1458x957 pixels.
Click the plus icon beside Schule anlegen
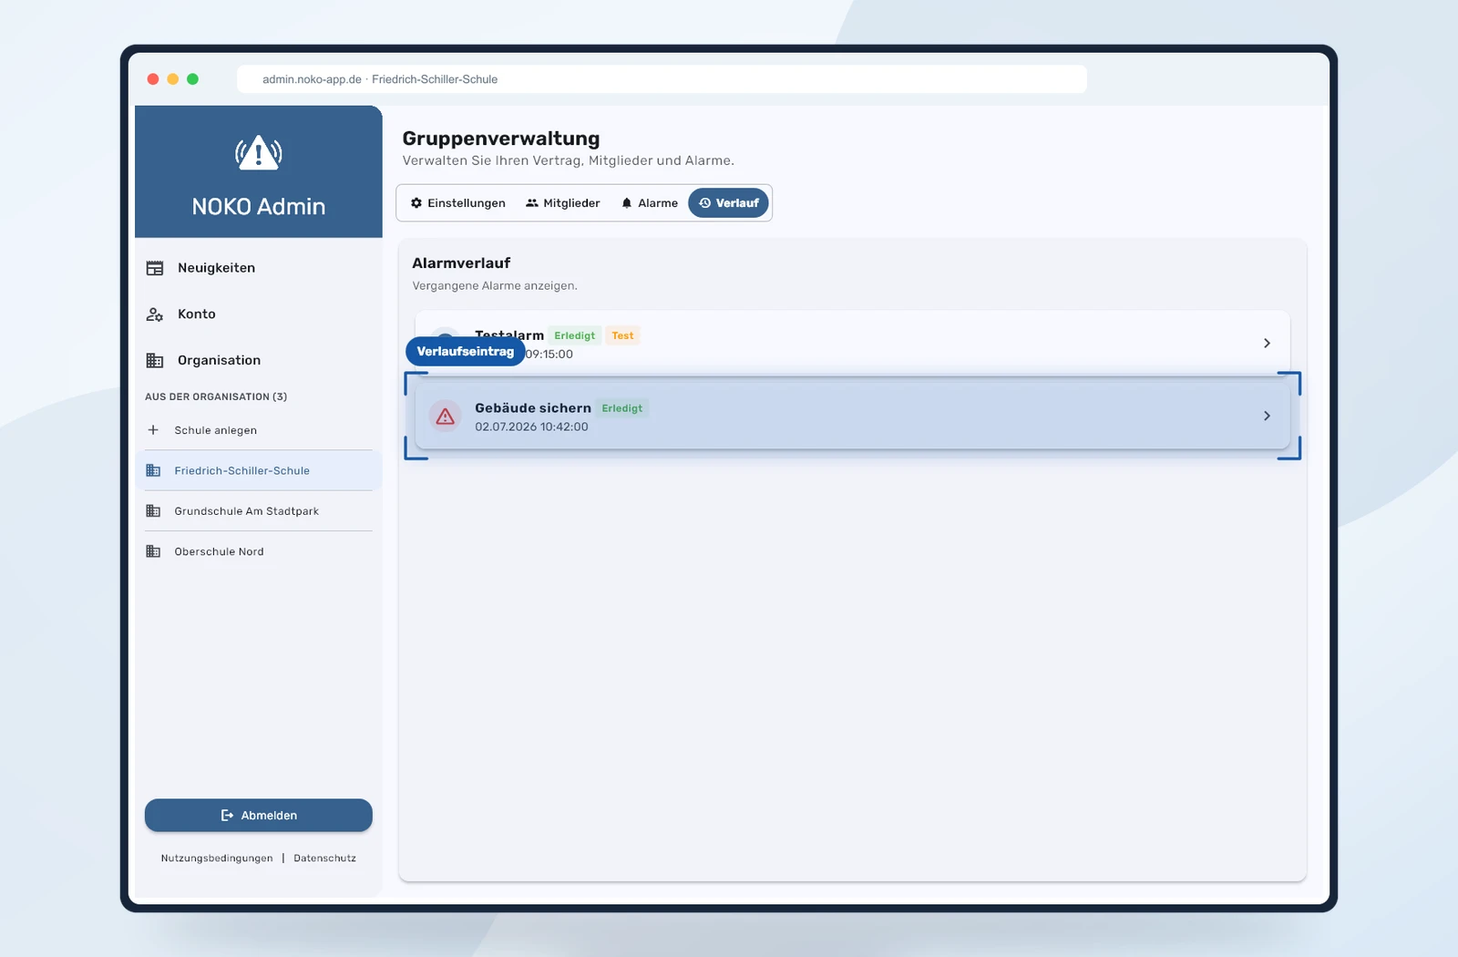[x=153, y=430]
